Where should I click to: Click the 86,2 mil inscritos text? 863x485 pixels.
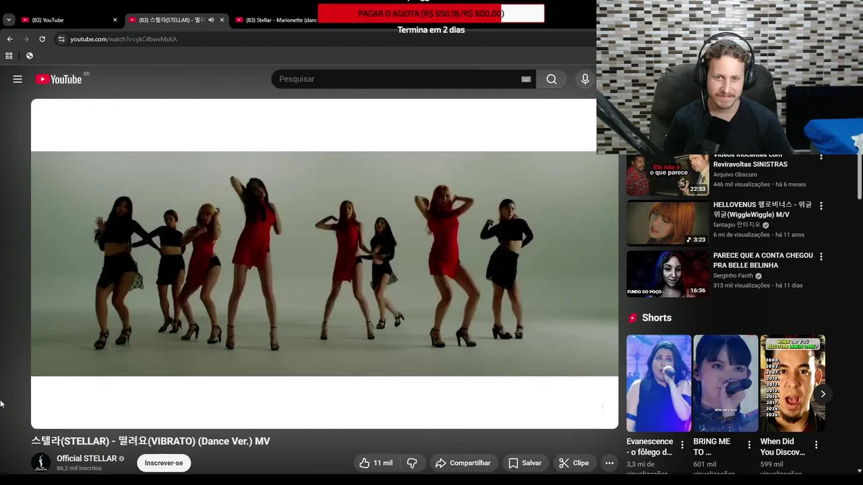(x=79, y=468)
